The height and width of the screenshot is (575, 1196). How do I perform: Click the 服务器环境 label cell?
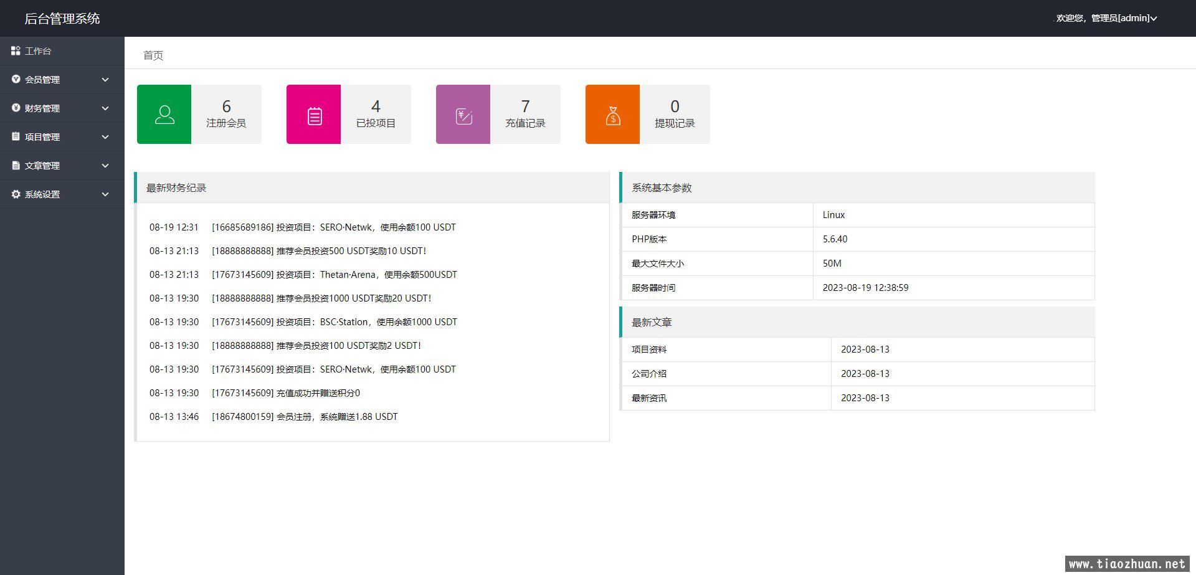(717, 215)
